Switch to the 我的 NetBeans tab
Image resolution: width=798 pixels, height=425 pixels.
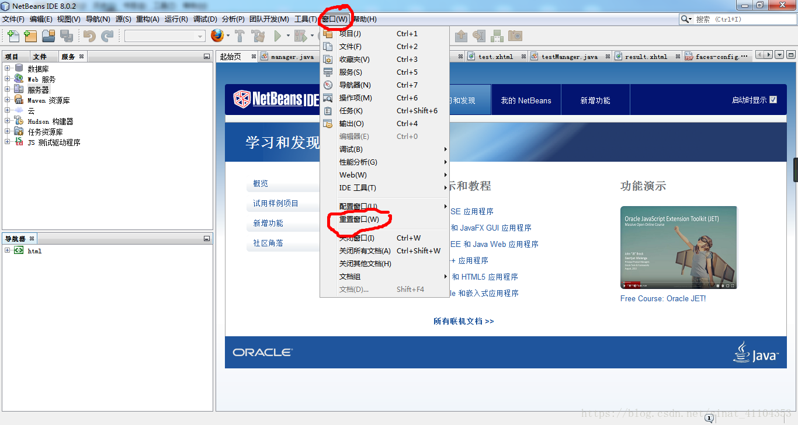click(526, 100)
